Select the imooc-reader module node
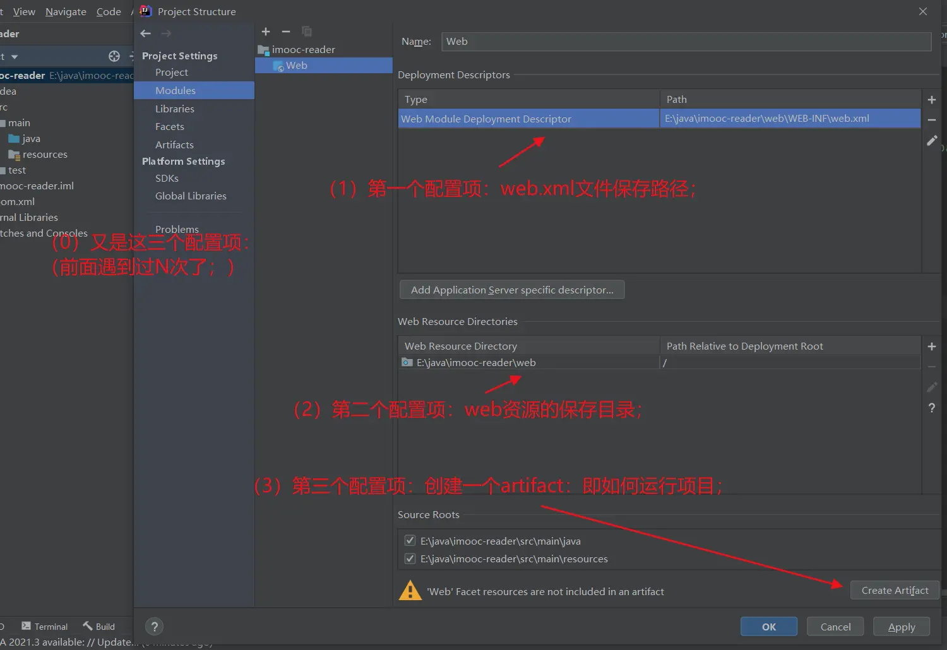Viewport: 947px width, 650px height. coord(303,49)
